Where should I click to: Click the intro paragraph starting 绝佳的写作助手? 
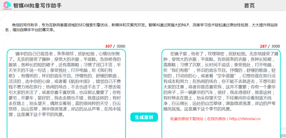click(141, 27)
